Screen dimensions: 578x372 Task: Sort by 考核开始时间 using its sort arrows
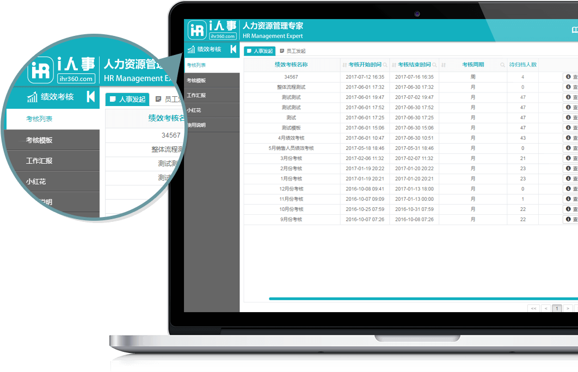pyautogui.click(x=345, y=65)
